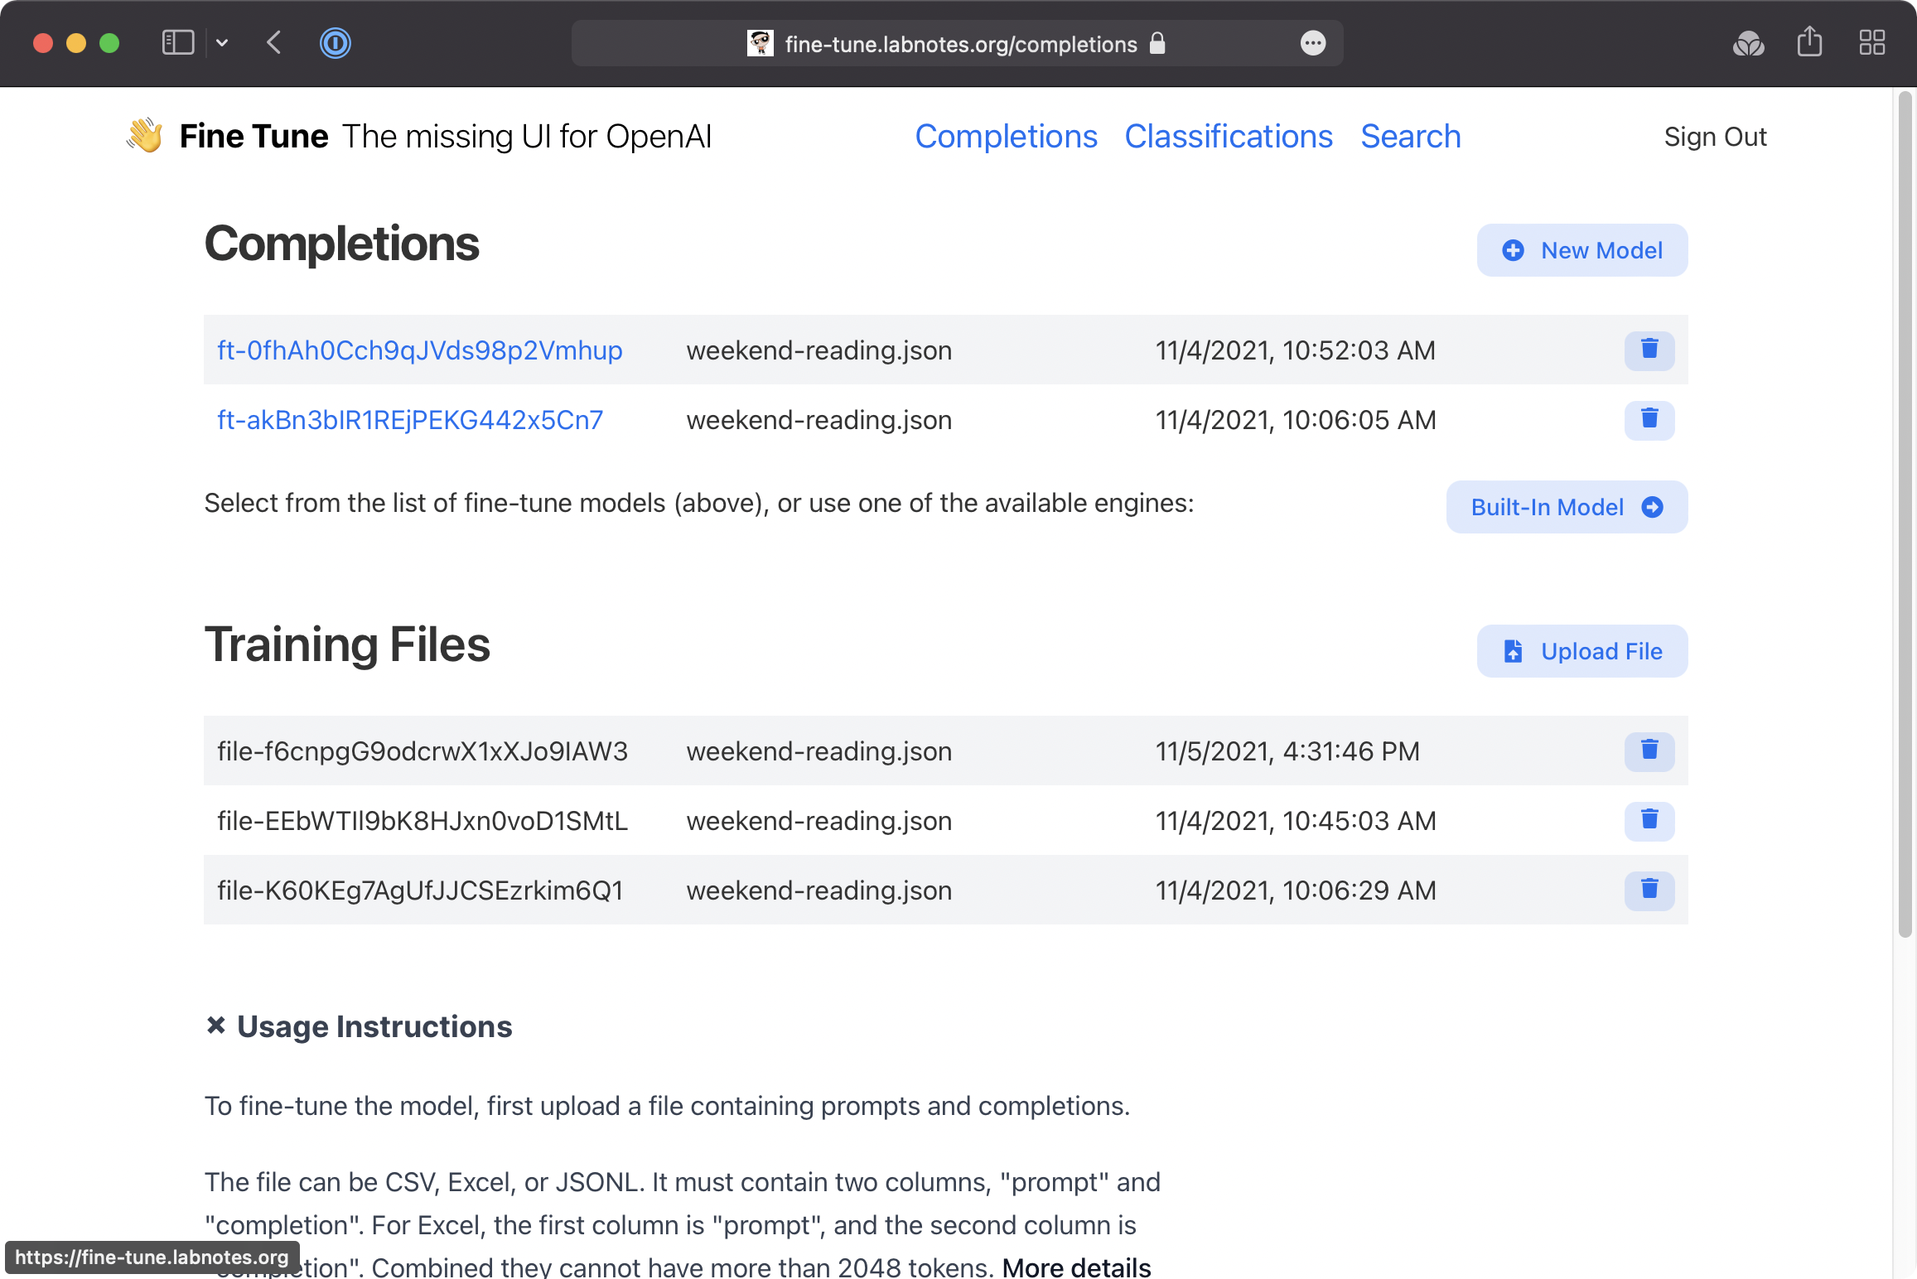
Task: Trash the file-EEbWTIl9bK8HJxn0voD1SMtL training file
Action: [1649, 820]
